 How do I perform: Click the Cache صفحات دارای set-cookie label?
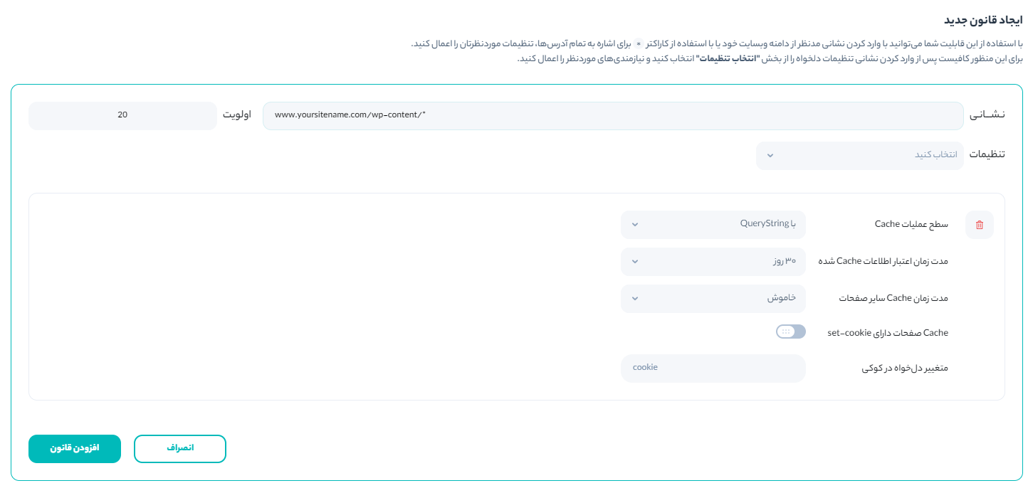coord(887,332)
